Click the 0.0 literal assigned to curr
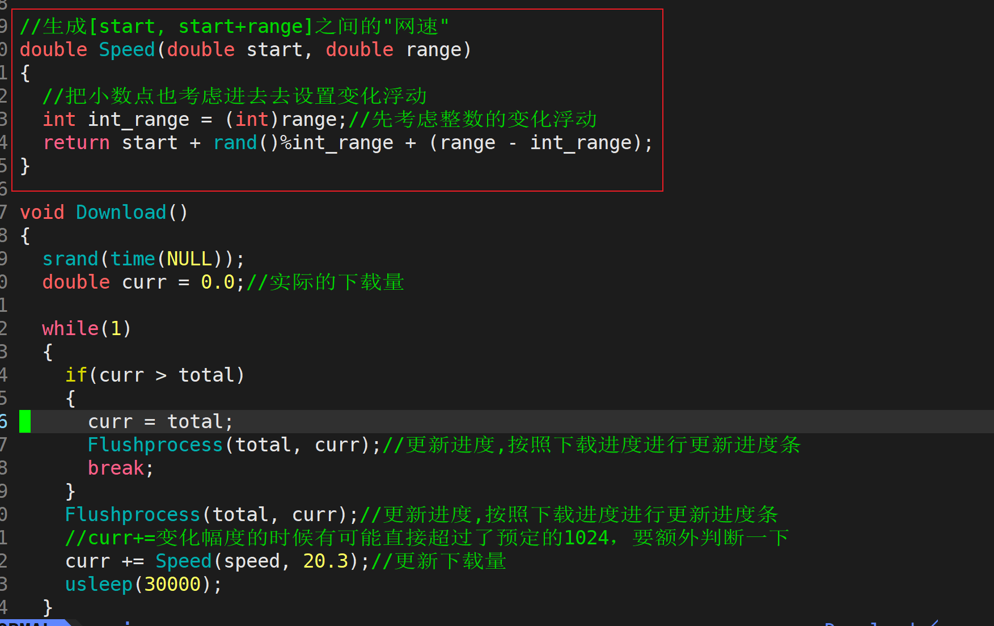This screenshot has width=994, height=626. [x=218, y=282]
